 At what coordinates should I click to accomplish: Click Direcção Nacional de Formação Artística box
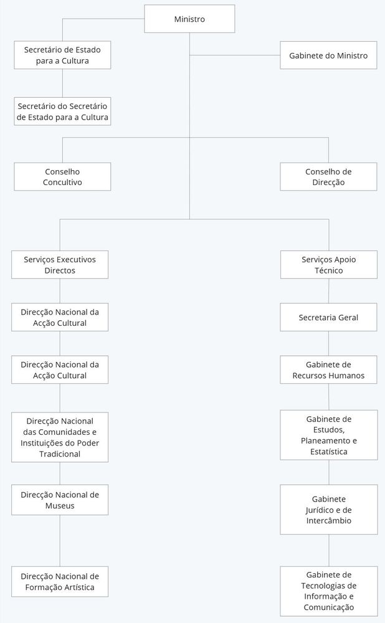tap(60, 581)
